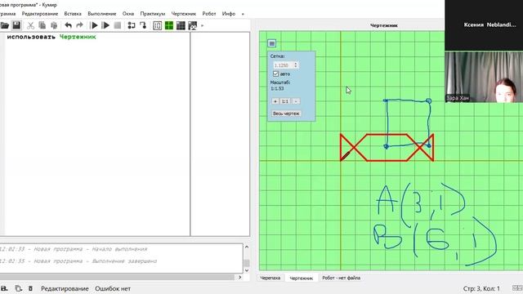Open a program file with the folder icon
The height and width of the screenshot is (294, 523).
(4, 25)
